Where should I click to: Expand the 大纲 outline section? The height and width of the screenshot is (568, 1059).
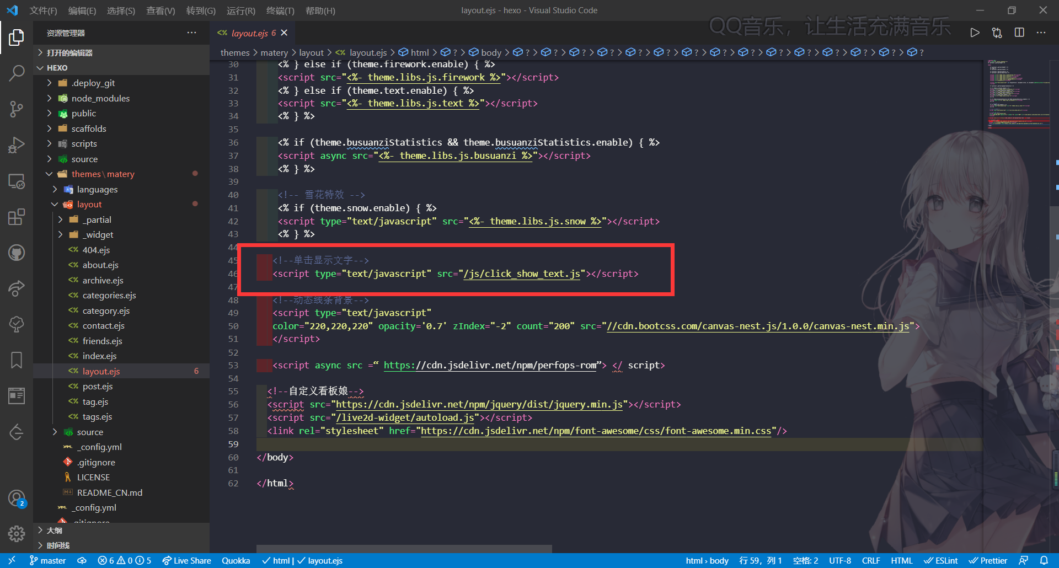pyautogui.click(x=121, y=531)
